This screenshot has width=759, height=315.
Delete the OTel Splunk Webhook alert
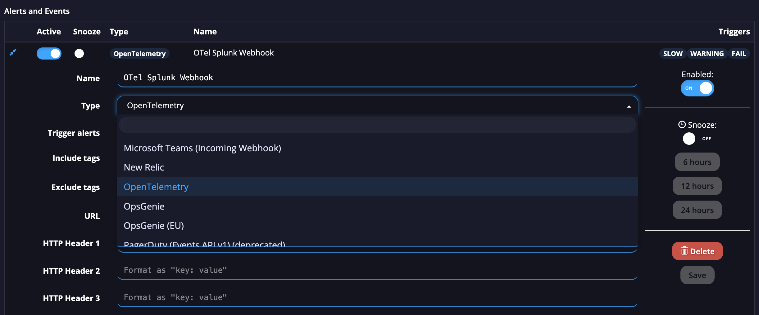tap(697, 251)
